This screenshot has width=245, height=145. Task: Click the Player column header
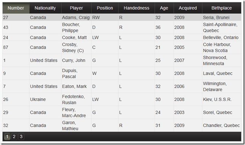click(x=76, y=8)
